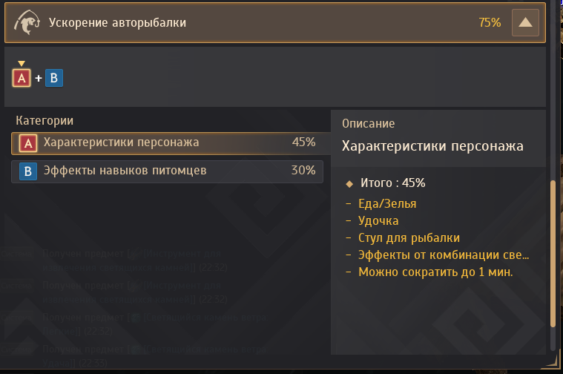Click the orange description panel scrollbar

click(x=552, y=252)
